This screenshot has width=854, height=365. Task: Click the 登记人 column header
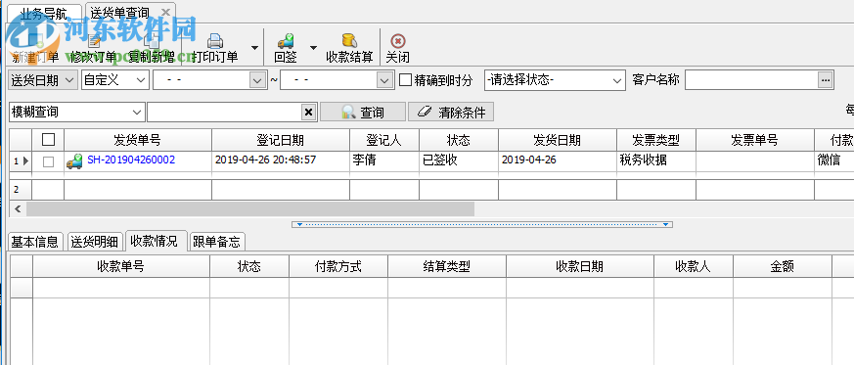tap(384, 140)
